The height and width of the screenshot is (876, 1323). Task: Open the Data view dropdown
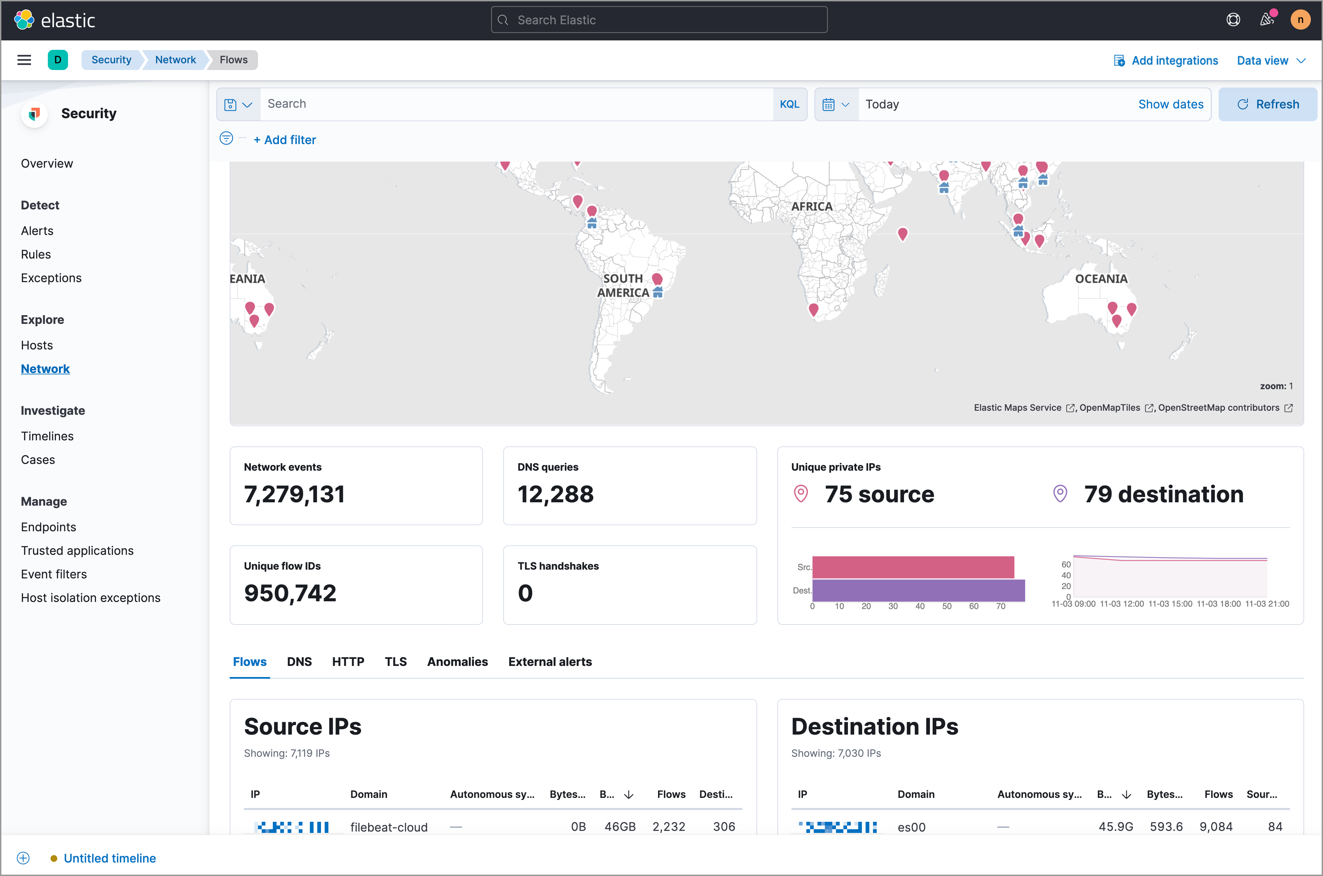coord(1270,60)
